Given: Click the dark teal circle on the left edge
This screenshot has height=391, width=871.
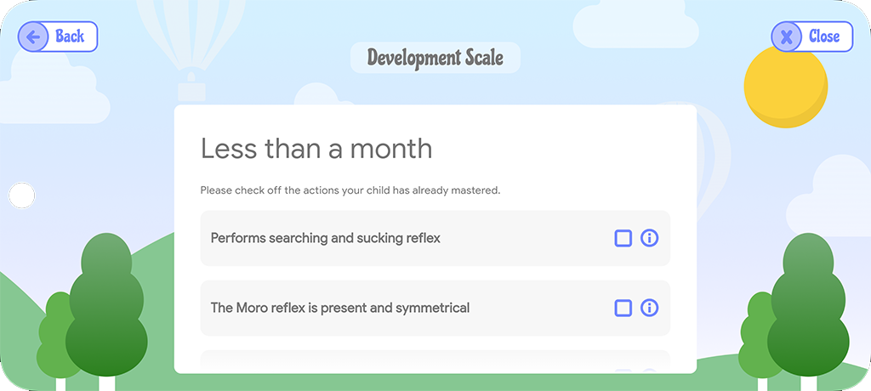Looking at the screenshot, I should (x=22, y=195).
